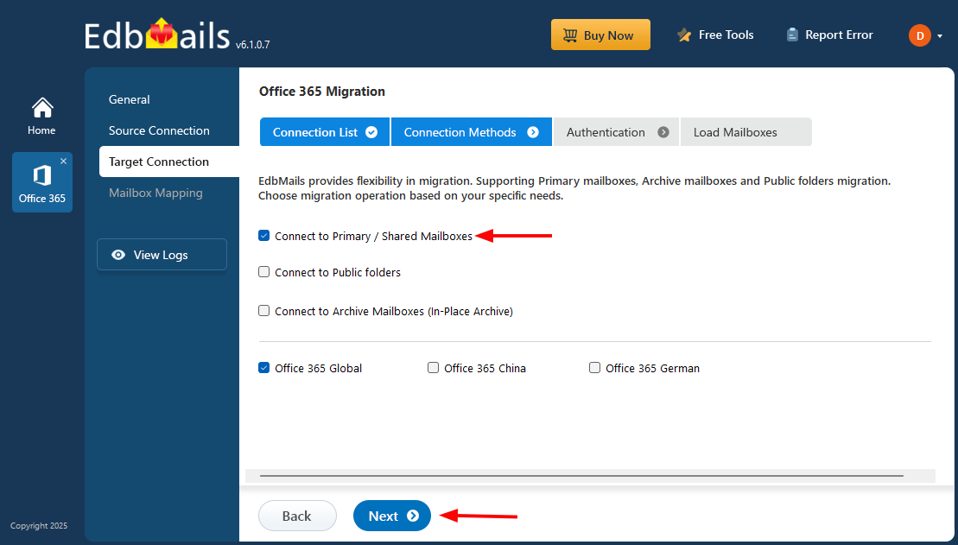Click the Next button
Viewport: 958px width, 545px height.
coord(392,516)
